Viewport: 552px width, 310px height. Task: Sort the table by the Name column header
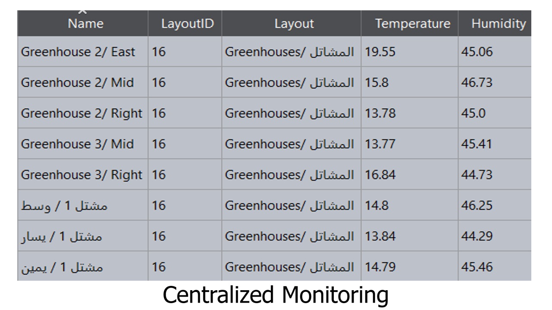[x=85, y=24]
